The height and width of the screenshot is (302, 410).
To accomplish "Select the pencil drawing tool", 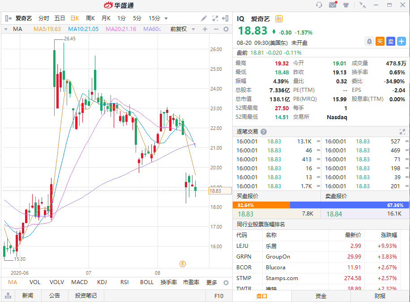I will coord(204,18).
